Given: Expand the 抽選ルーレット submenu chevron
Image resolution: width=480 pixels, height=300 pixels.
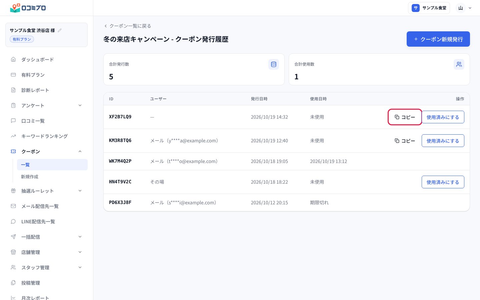Looking at the screenshot, I should pos(80,191).
